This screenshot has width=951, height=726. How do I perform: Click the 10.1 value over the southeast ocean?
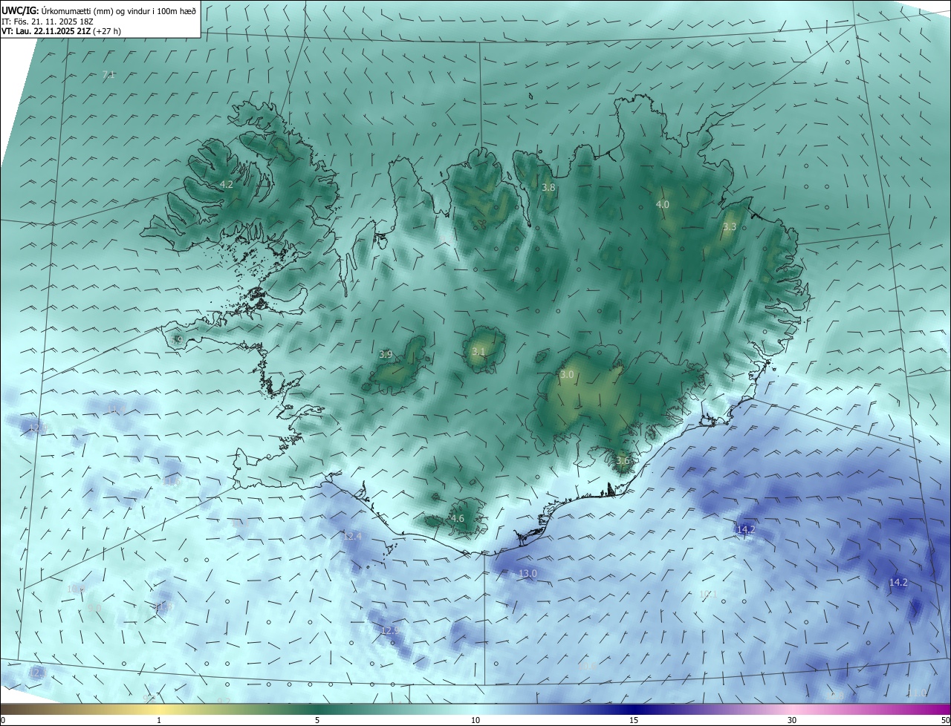pyautogui.click(x=708, y=594)
